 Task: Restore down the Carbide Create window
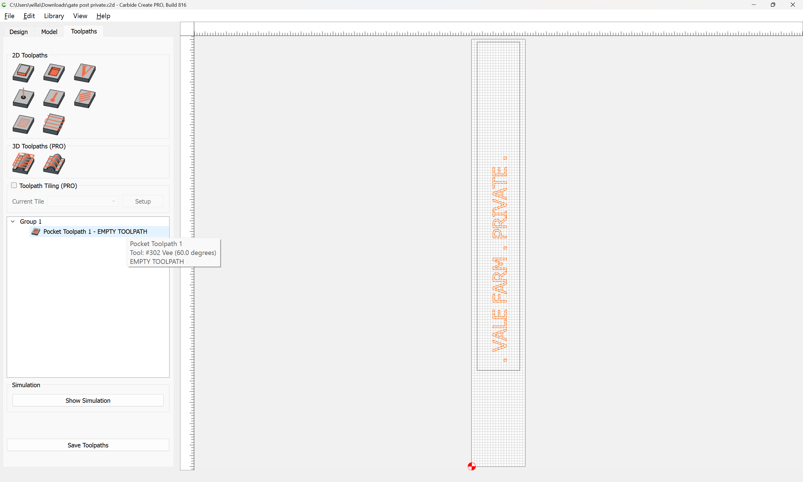pyautogui.click(x=773, y=4)
